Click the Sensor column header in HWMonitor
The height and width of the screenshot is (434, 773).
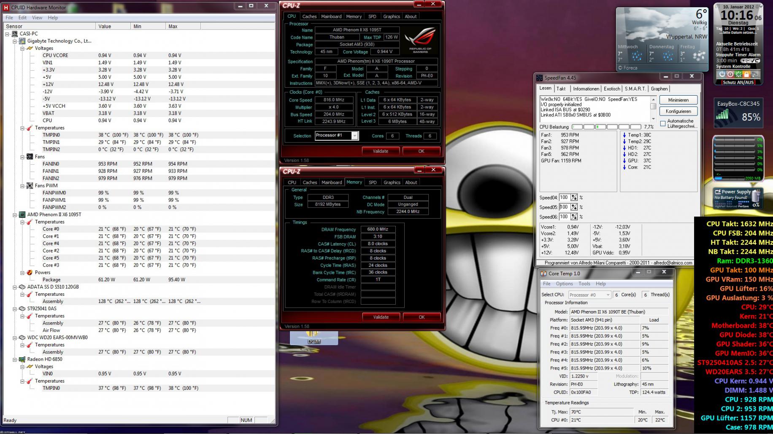pos(49,26)
